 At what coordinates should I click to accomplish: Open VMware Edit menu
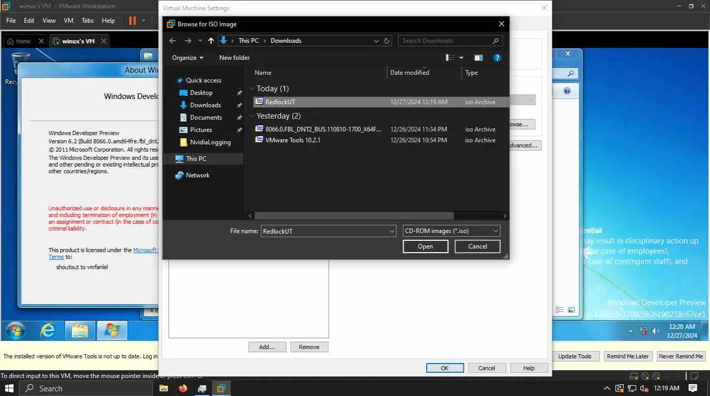point(29,21)
